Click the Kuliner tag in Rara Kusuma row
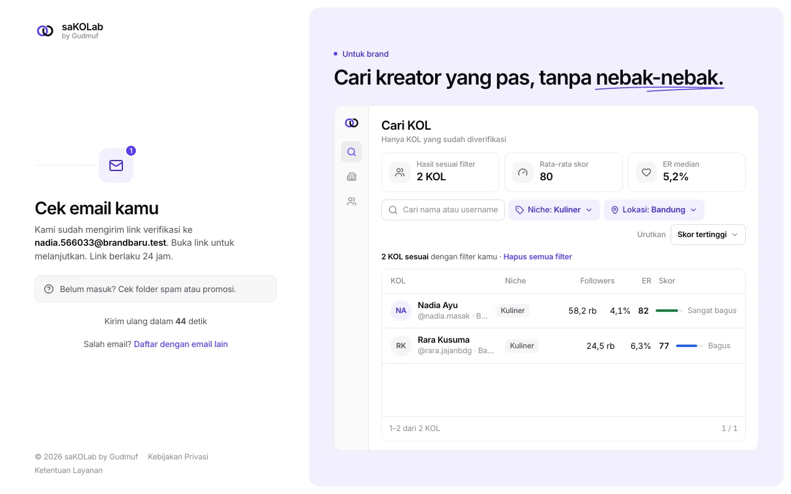Image resolution: width=791 pixels, height=494 pixels. 522,346
